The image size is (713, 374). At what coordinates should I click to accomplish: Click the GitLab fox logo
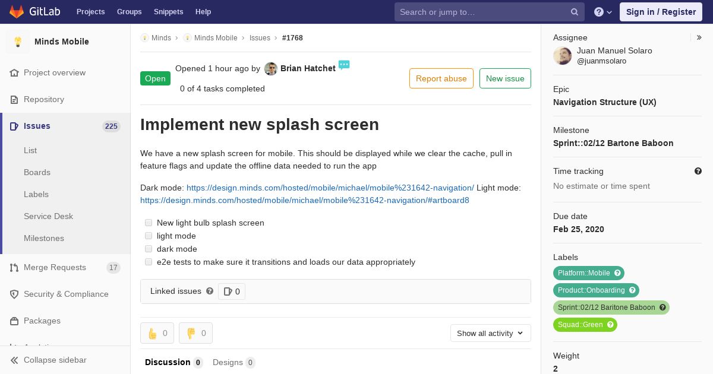[x=17, y=11]
